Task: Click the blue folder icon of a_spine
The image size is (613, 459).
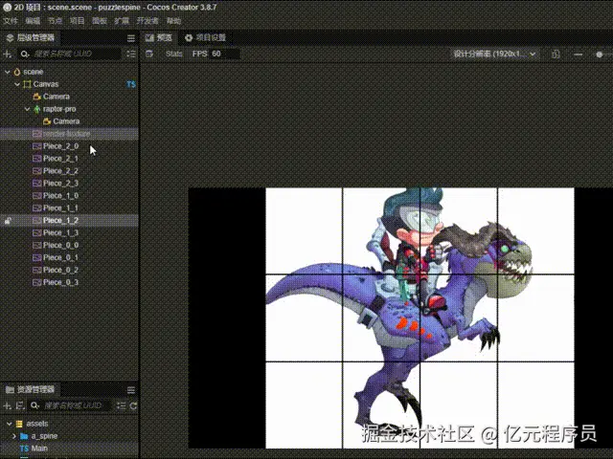Action: 24,436
